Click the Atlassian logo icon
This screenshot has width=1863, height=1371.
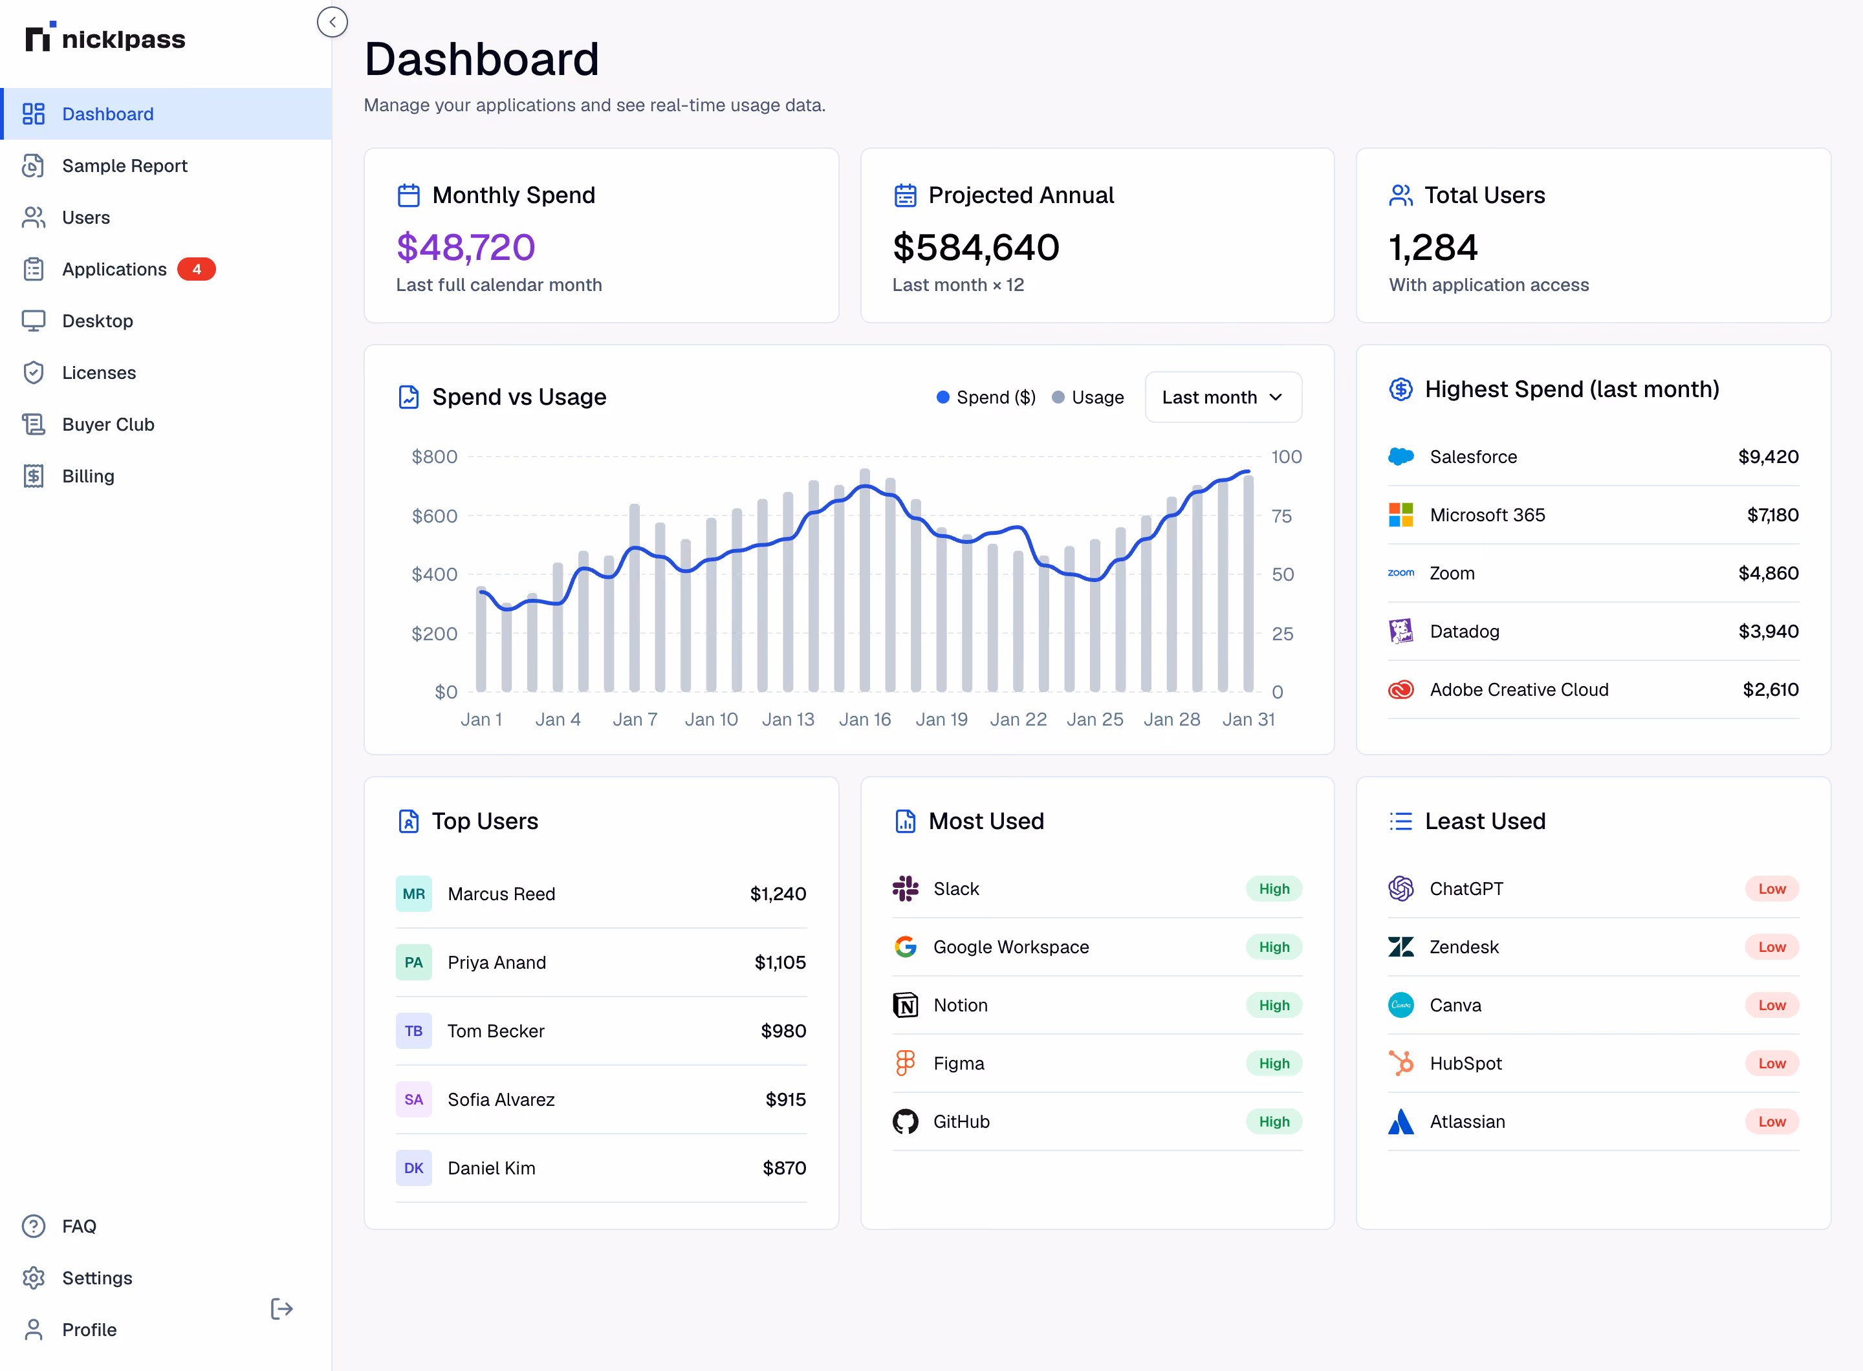pos(1400,1121)
